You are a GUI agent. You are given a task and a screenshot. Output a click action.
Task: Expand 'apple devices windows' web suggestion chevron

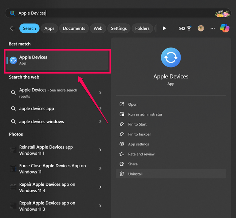pyautogui.click(x=101, y=122)
